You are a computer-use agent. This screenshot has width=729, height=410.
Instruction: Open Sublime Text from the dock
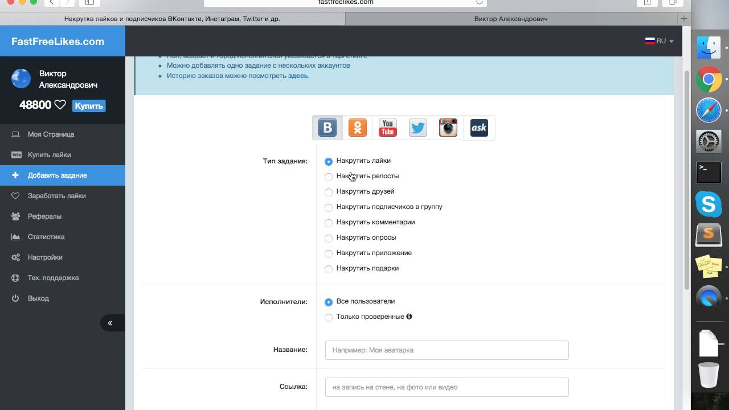[x=708, y=235]
